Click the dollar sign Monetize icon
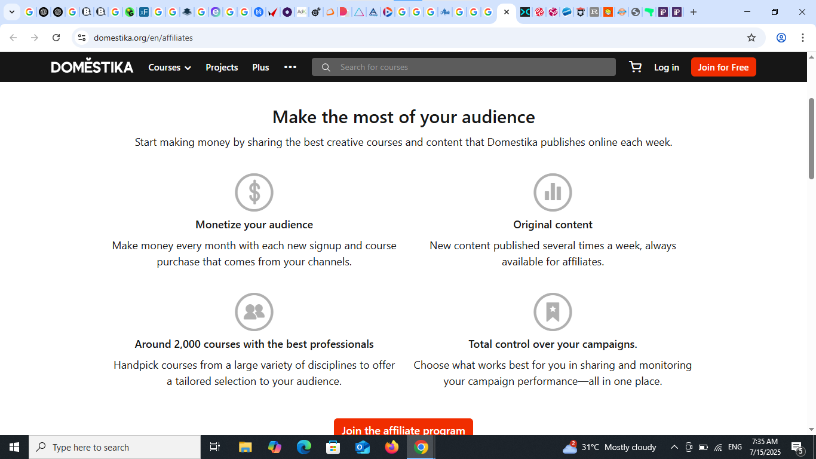The width and height of the screenshot is (816, 459). (254, 192)
